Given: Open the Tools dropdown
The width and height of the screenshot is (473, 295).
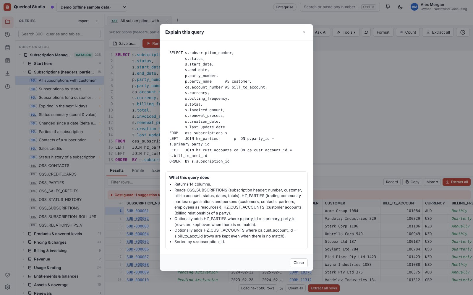Looking at the screenshot, I should 346,32.
